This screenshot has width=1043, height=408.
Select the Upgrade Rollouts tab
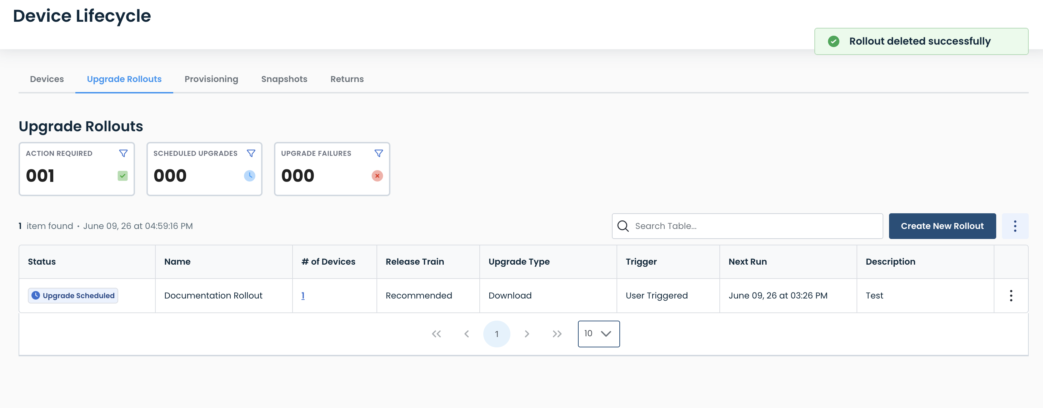[124, 79]
